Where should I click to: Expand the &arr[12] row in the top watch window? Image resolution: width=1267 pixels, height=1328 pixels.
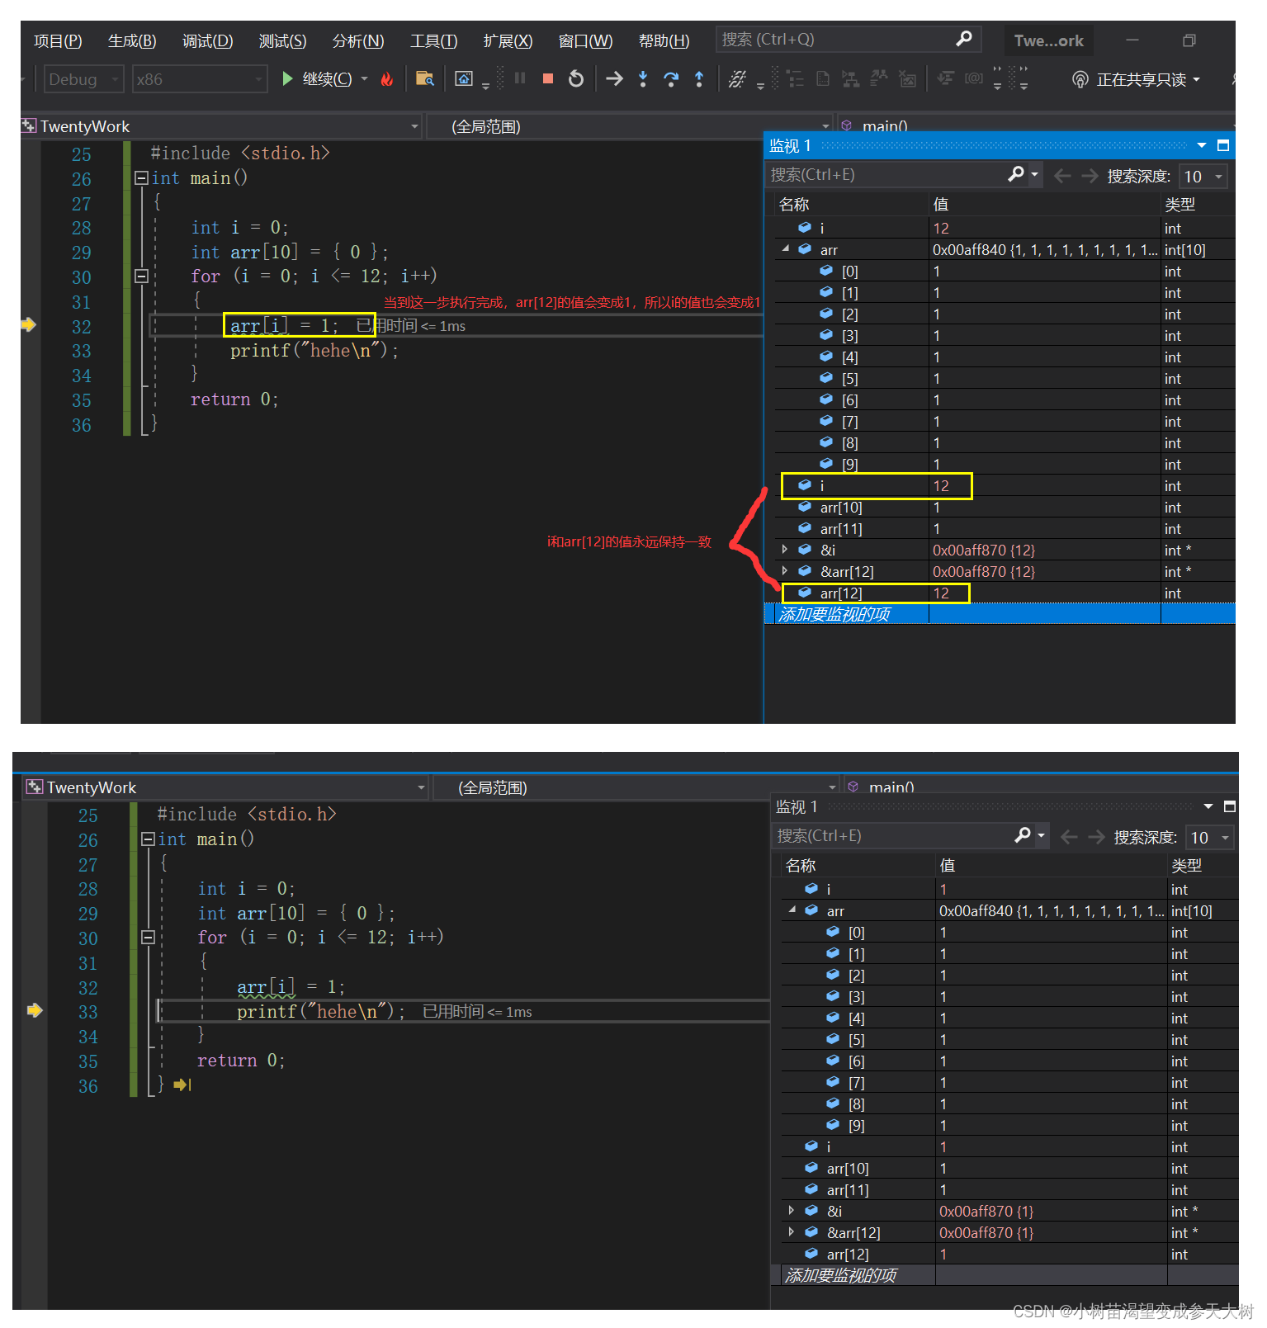[x=785, y=570]
